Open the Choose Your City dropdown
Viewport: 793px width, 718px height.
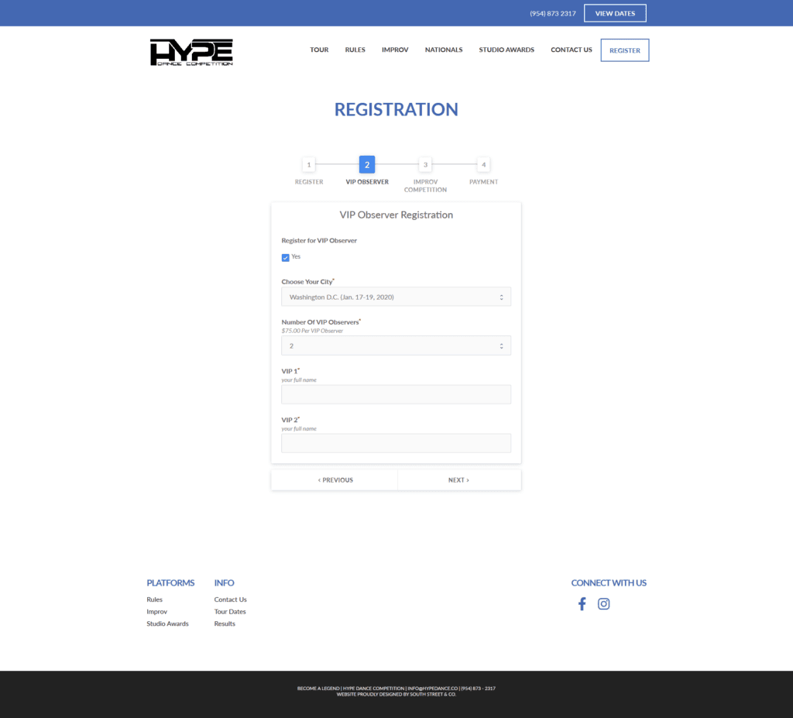tap(396, 297)
